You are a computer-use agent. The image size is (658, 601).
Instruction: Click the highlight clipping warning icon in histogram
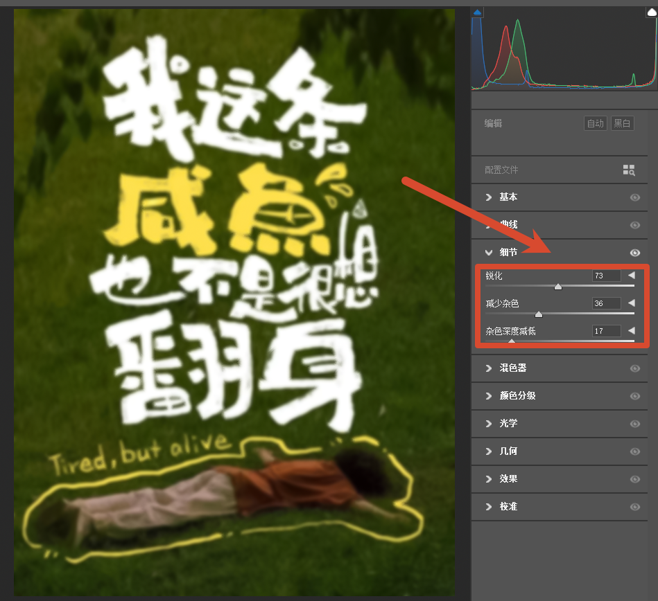652,12
